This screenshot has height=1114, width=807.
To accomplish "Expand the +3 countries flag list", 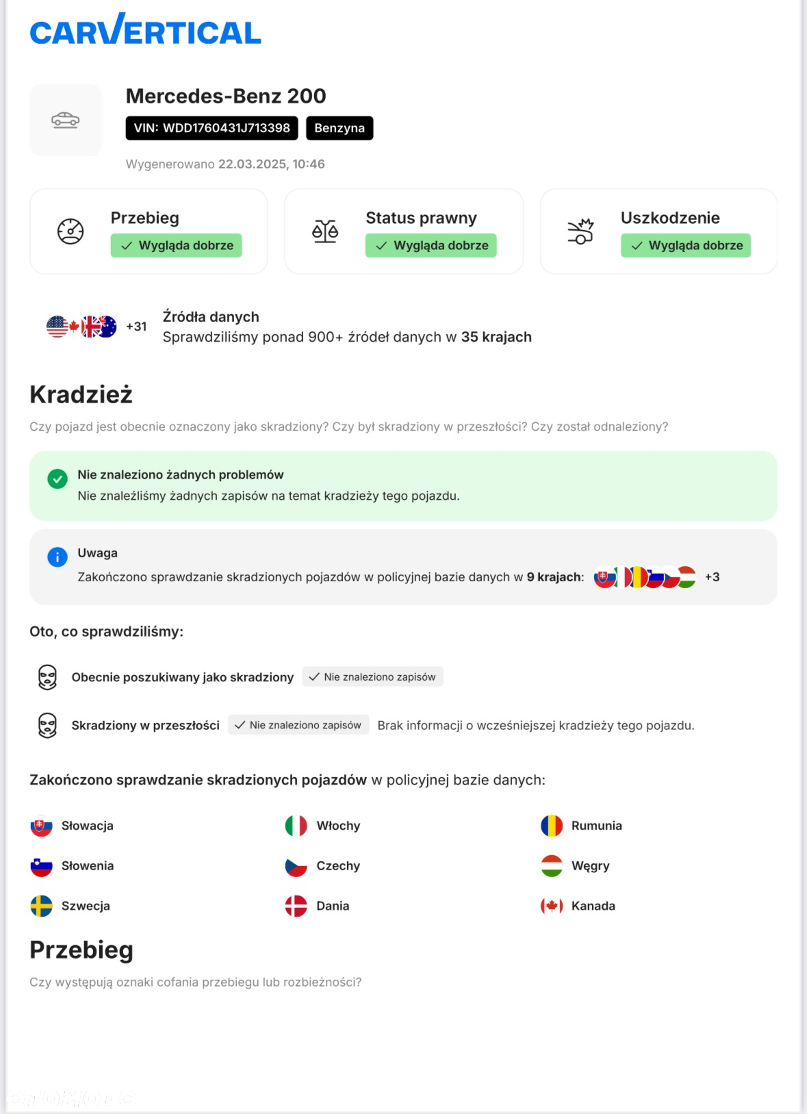I will [713, 577].
